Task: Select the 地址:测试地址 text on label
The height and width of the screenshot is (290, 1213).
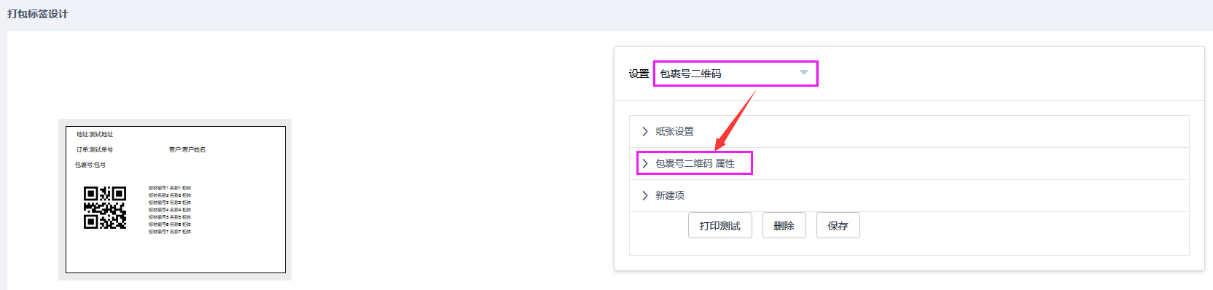Action: tap(95, 134)
